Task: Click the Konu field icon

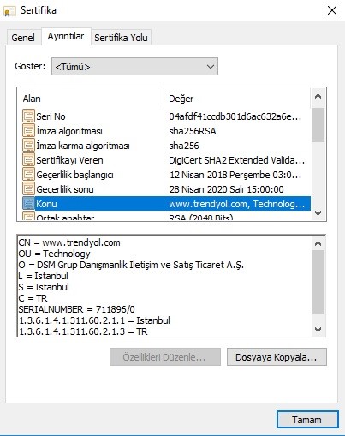Action: click(x=28, y=204)
